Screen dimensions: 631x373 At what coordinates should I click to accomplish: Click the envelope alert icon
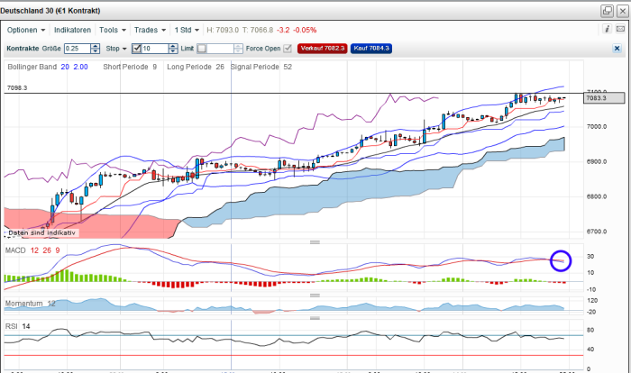620,29
